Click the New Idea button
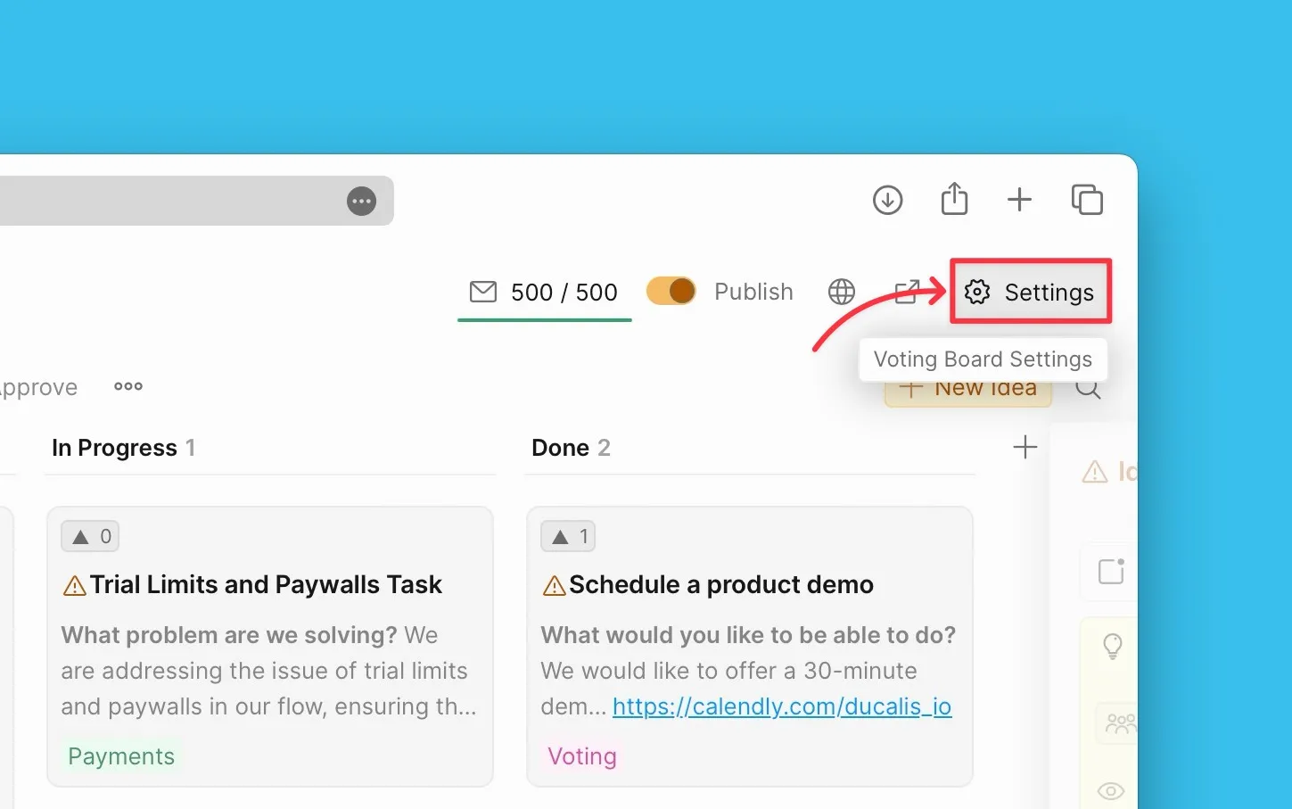 pos(968,391)
